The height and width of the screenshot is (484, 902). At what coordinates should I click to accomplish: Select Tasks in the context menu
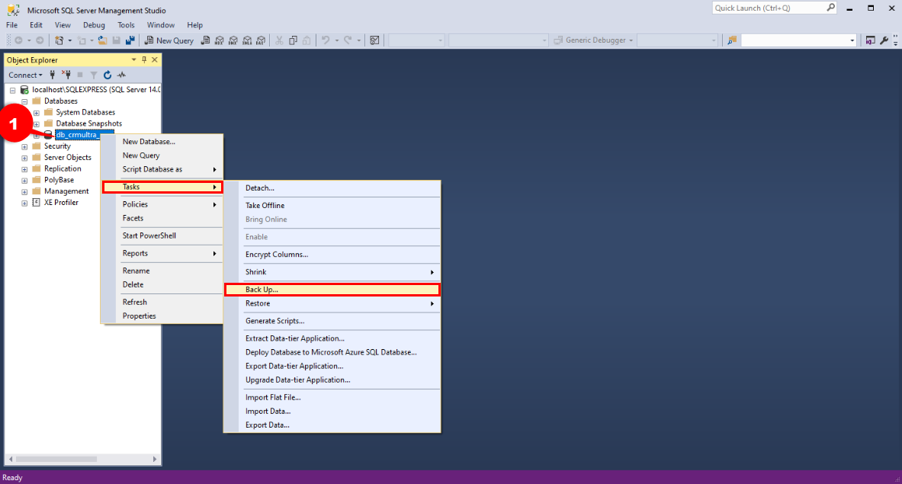click(162, 187)
